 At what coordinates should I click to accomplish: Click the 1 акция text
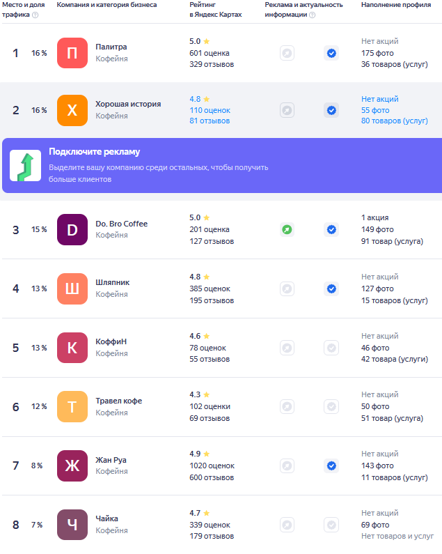375,217
